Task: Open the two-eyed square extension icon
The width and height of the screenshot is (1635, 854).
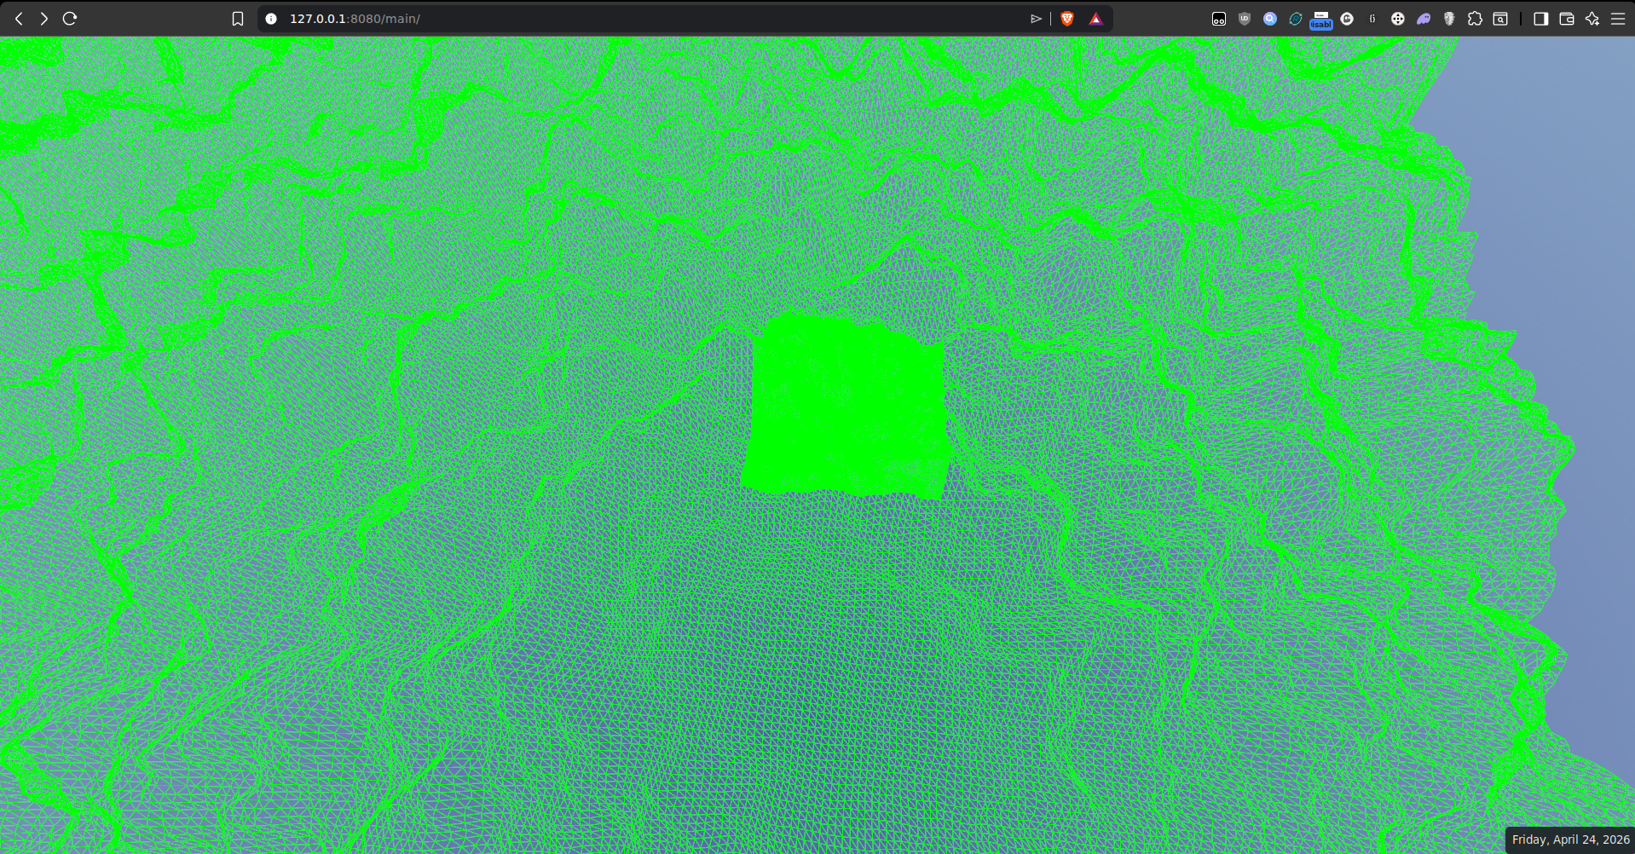Action: pyautogui.click(x=1219, y=19)
